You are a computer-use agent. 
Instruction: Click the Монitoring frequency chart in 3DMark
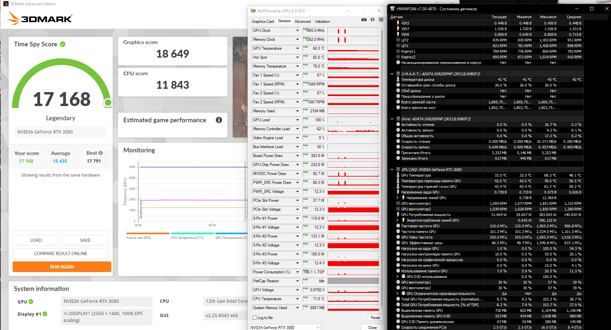coord(192,192)
